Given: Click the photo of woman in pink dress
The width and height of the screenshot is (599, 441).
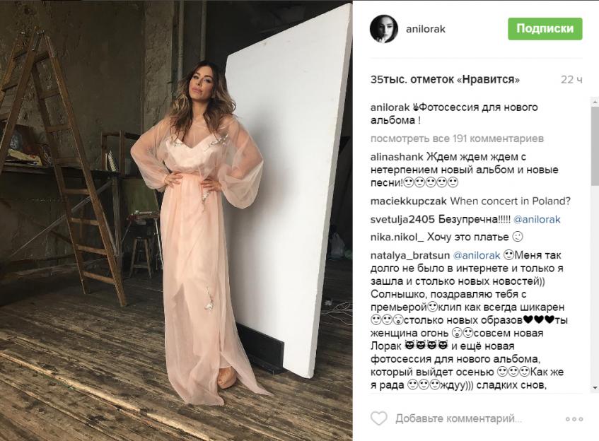Looking at the screenshot, I should click(176, 220).
